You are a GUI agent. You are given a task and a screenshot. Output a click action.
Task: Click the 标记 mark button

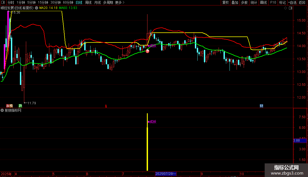[x=282, y=2]
